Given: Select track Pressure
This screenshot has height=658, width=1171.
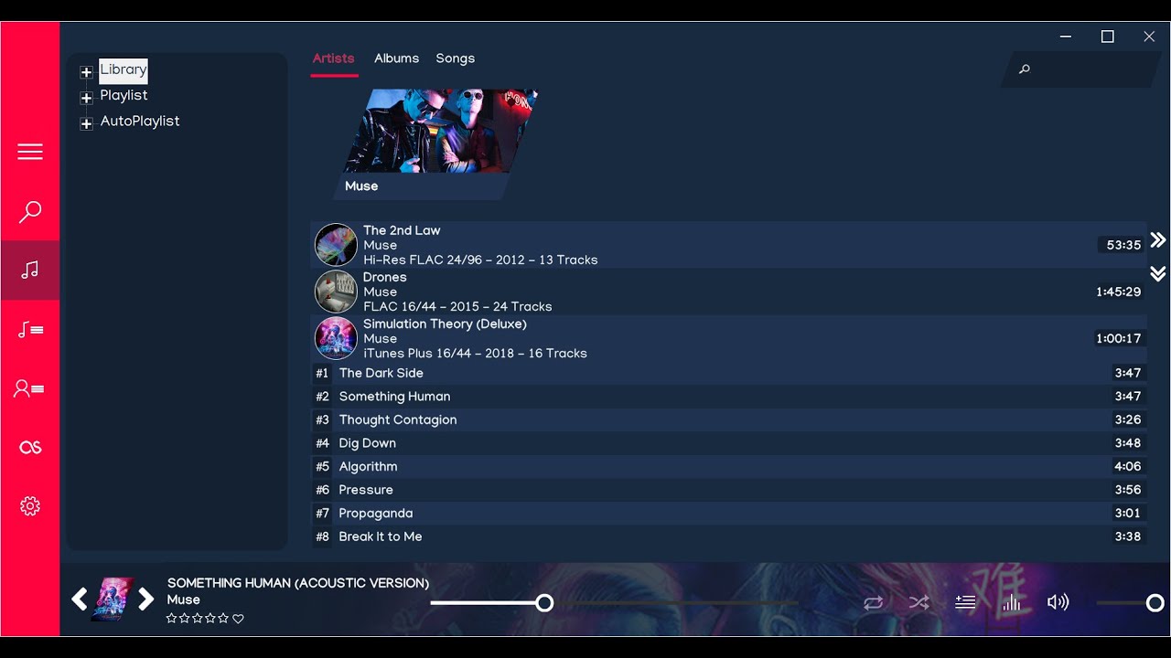Looking at the screenshot, I should (728, 490).
